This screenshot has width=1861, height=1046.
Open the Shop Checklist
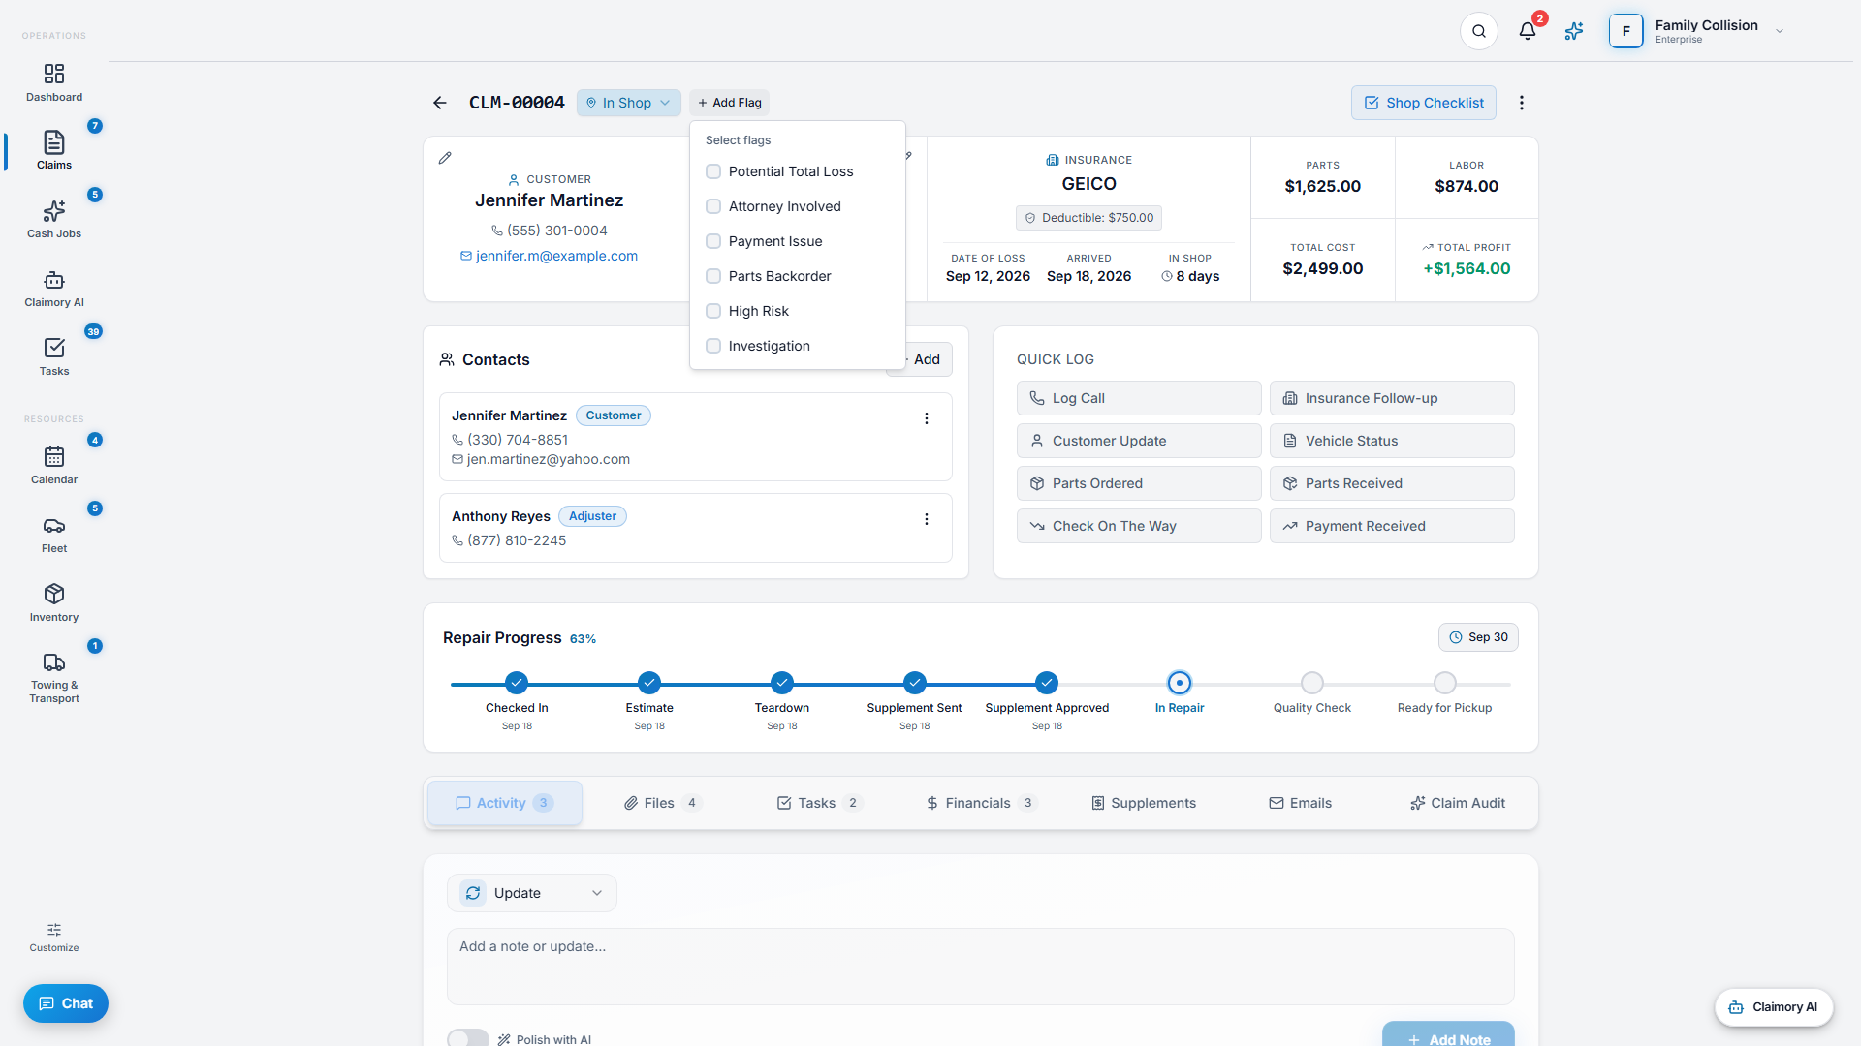click(x=1424, y=103)
